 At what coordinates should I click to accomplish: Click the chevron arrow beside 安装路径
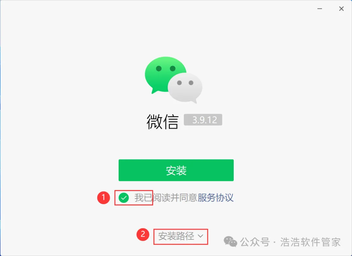[x=200, y=236]
